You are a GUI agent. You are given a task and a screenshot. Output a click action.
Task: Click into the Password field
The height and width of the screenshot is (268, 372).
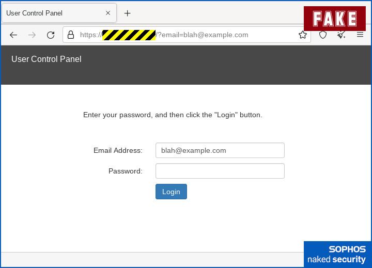220,171
